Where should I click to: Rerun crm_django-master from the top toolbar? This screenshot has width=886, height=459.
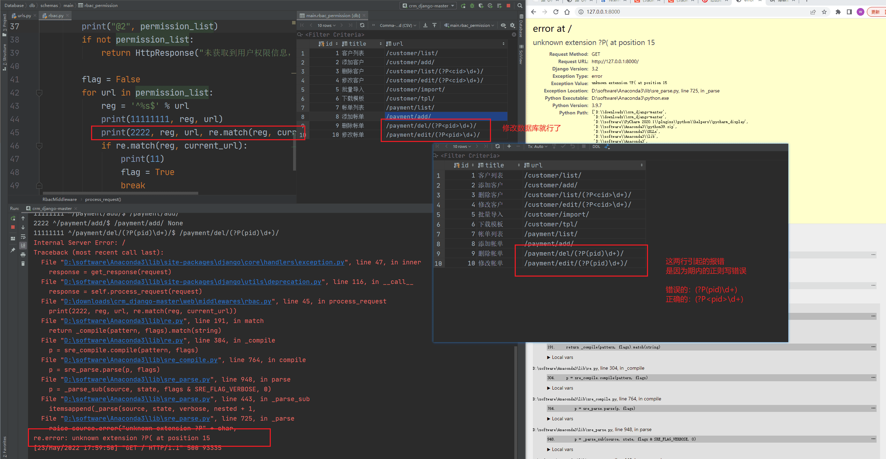463,6
